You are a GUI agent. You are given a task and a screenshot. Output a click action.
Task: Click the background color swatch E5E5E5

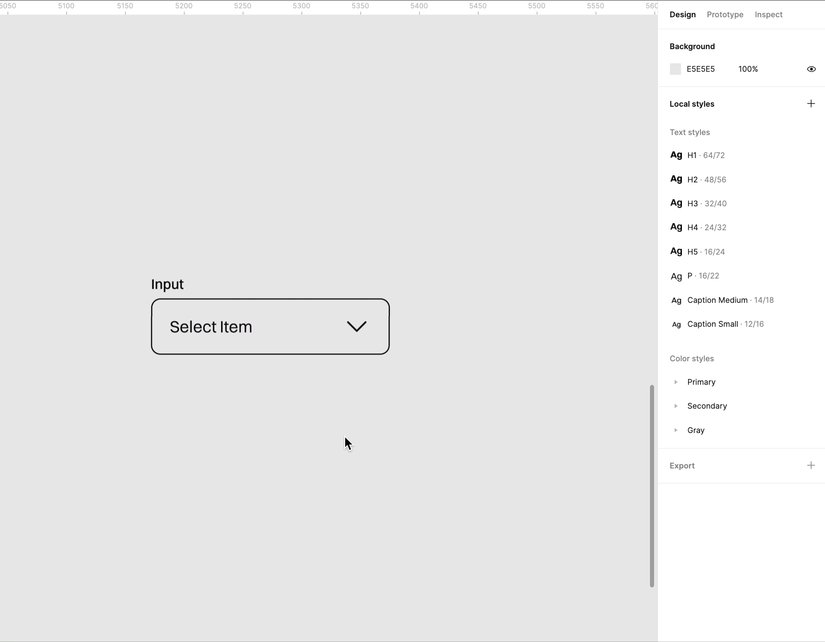675,69
